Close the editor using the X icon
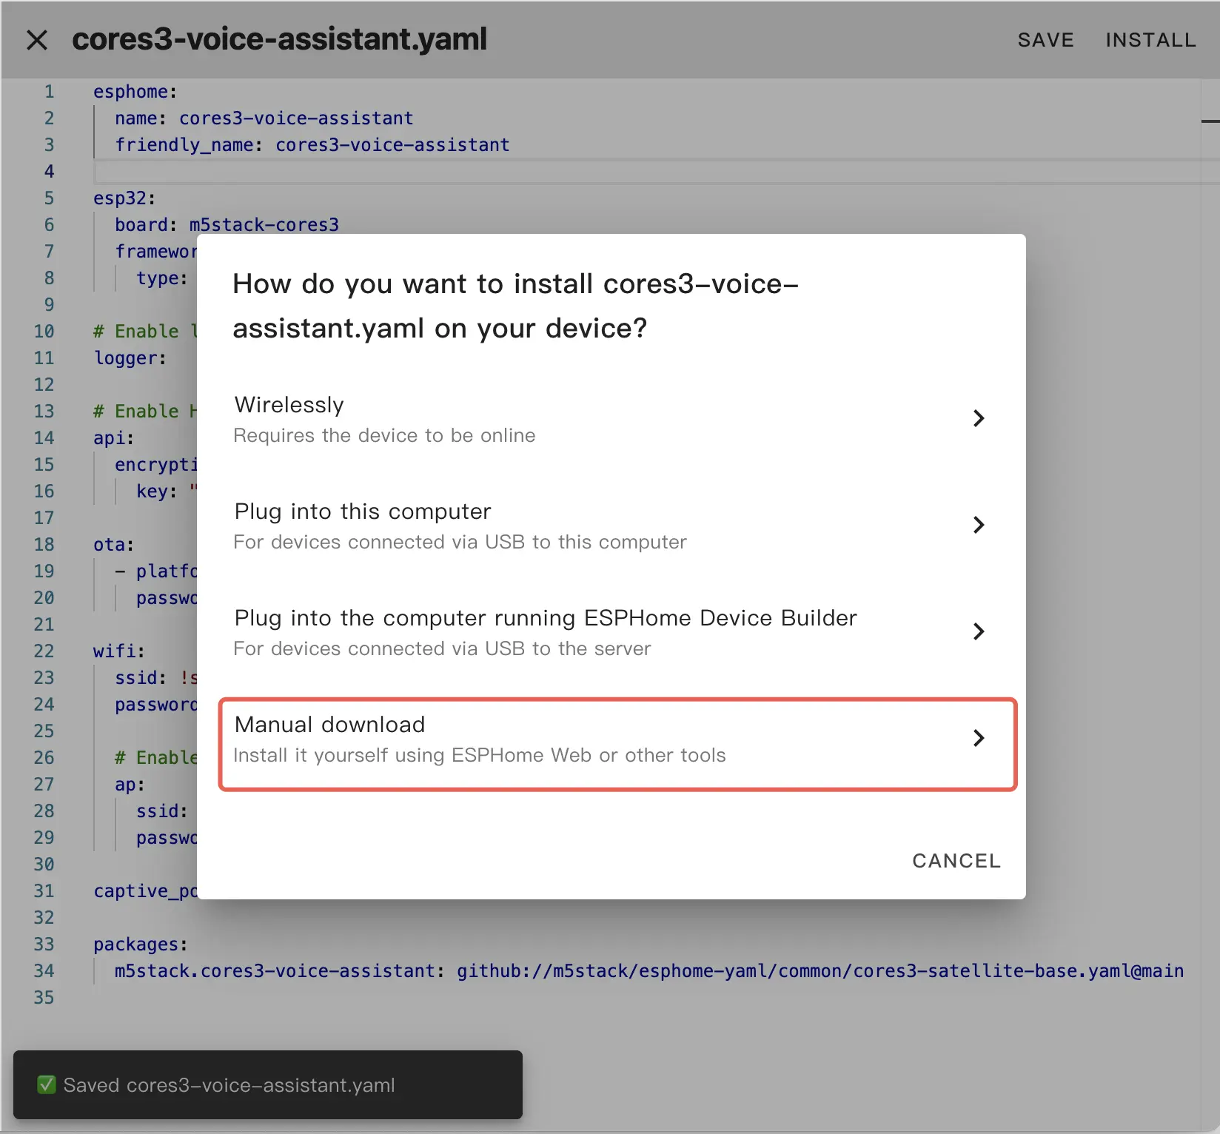The width and height of the screenshot is (1220, 1134). click(x=37, y=40)
